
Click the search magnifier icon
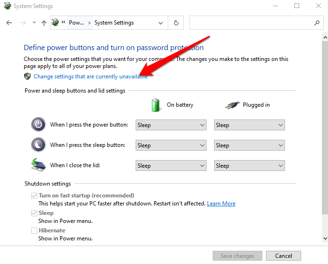pos(317,23)
